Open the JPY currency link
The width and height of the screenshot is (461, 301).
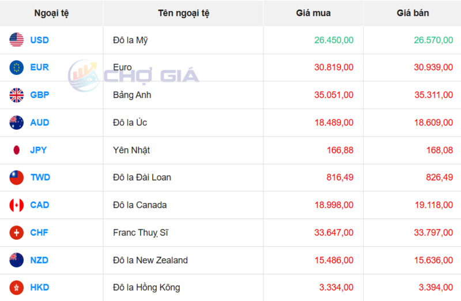[x=39, y=150]
